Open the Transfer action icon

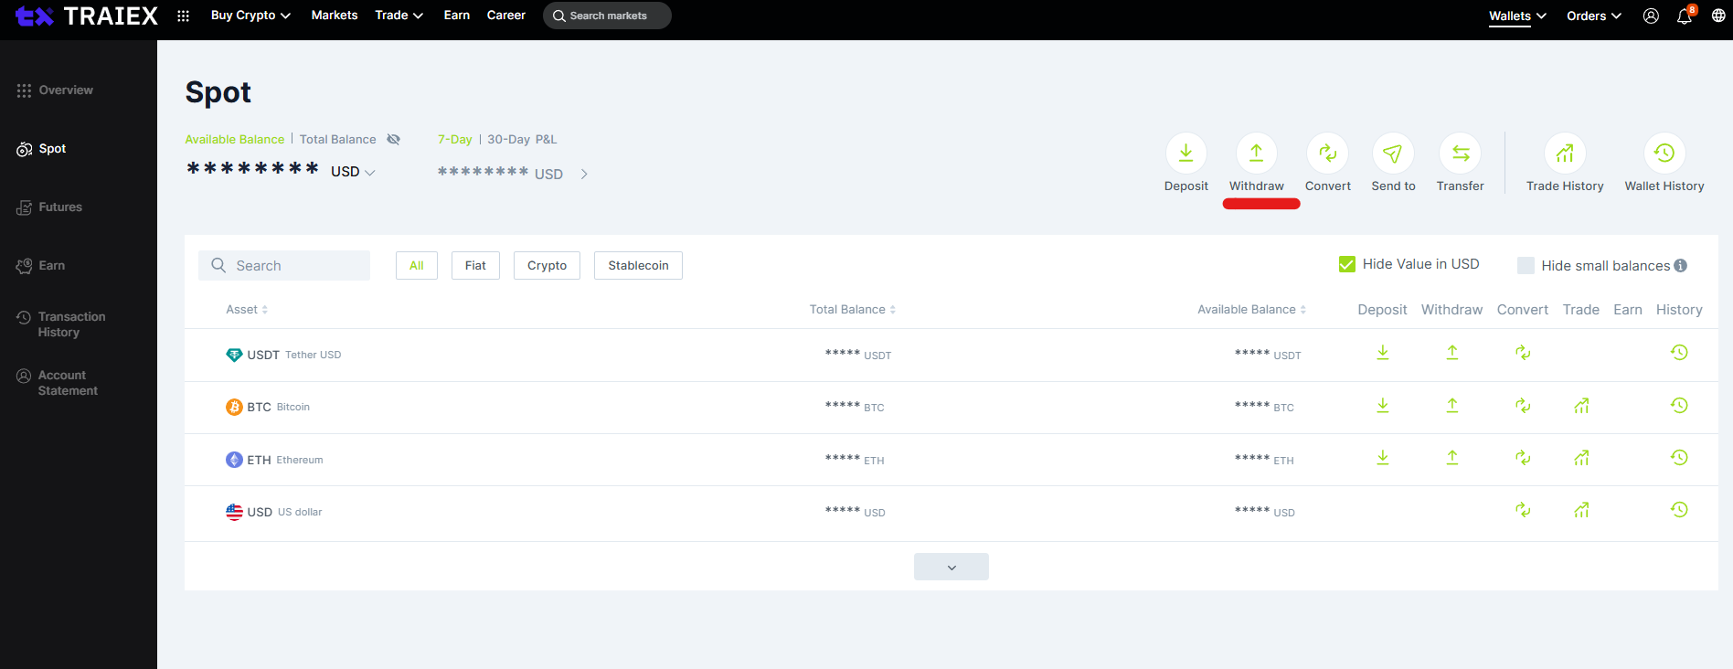click(x=1461, y=153)
